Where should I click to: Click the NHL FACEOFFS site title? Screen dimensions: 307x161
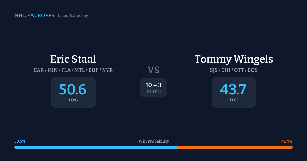[34, 16]
